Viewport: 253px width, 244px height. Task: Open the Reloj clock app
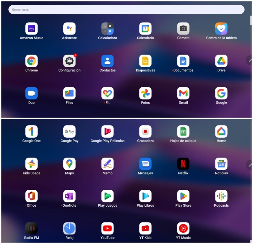coord(69,229)
